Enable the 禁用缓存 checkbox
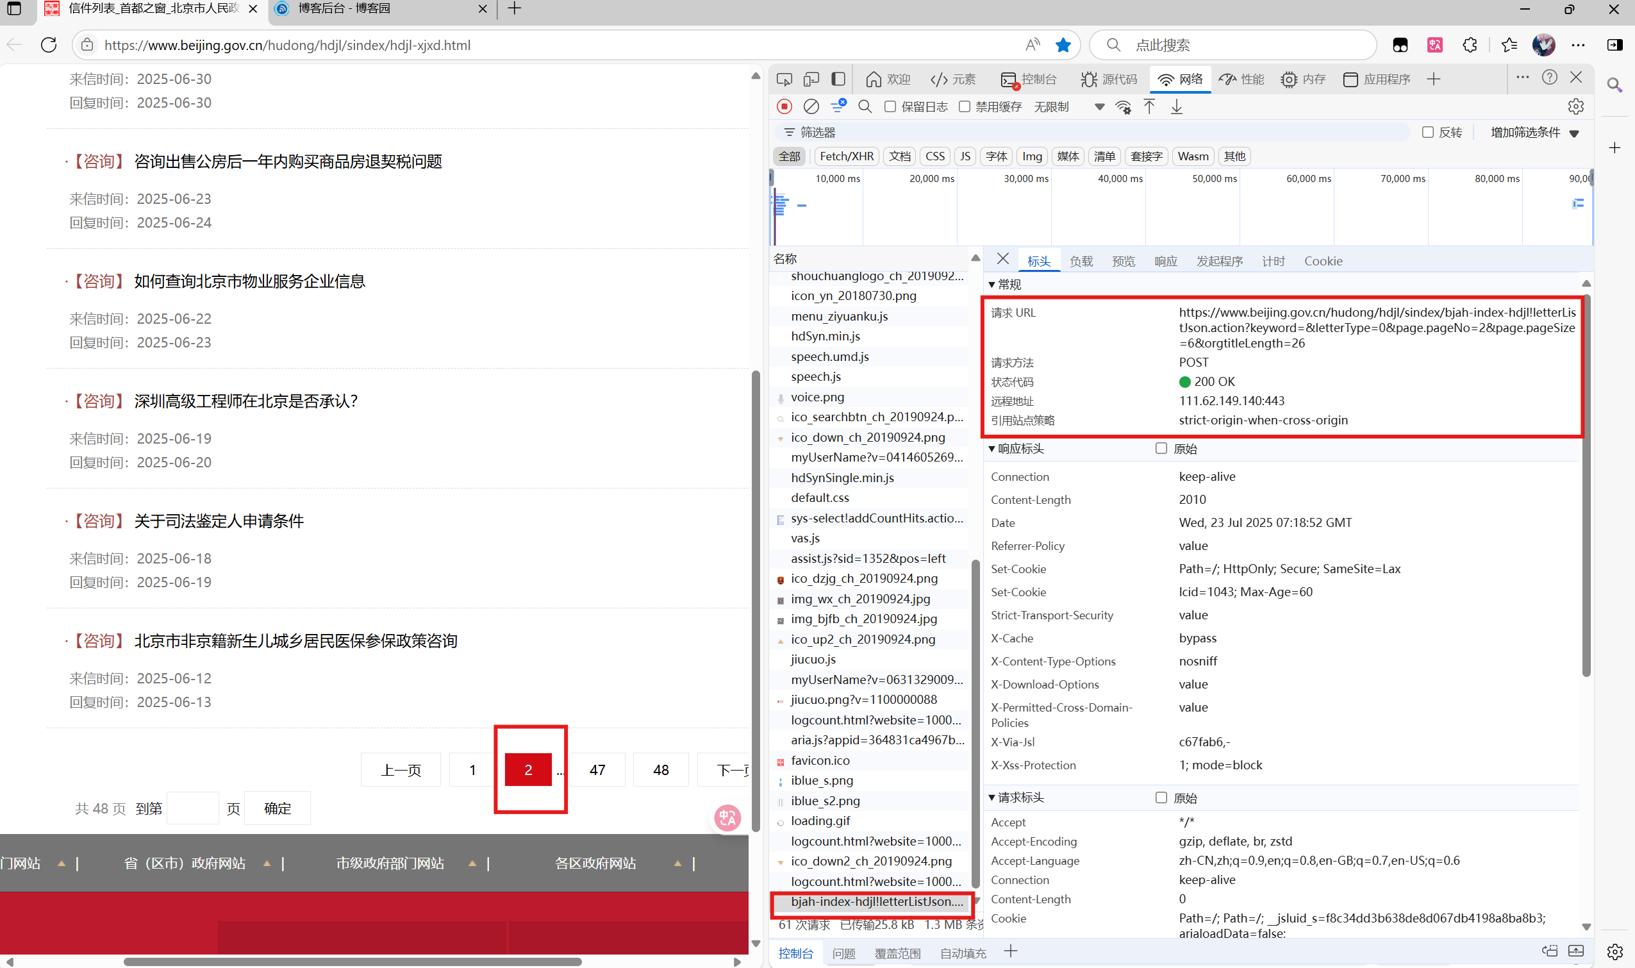Screen dimensions: 1635x968 click(x=965, y=106)
